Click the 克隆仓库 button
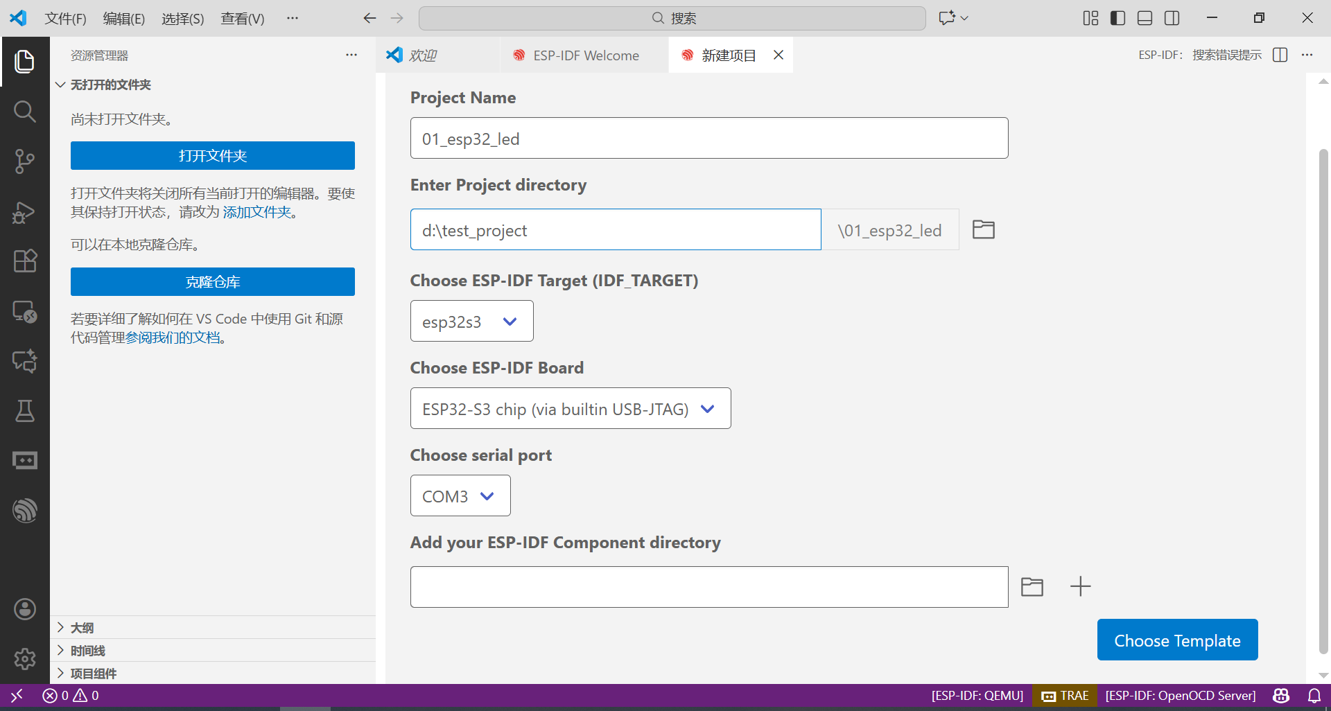This screenshot has width=1331, height=711. coord(213,282)
